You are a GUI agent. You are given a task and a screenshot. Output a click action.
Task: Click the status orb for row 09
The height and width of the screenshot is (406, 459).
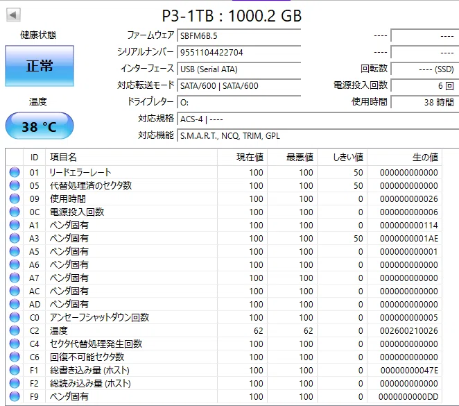click(x=15, y=198)
